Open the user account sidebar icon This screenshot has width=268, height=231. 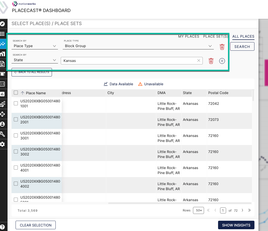click(3, 124)
